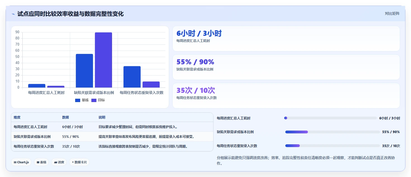Toggle the 目标 legend swatch
This screenshot has width=411, height=177.
(94, 100)
